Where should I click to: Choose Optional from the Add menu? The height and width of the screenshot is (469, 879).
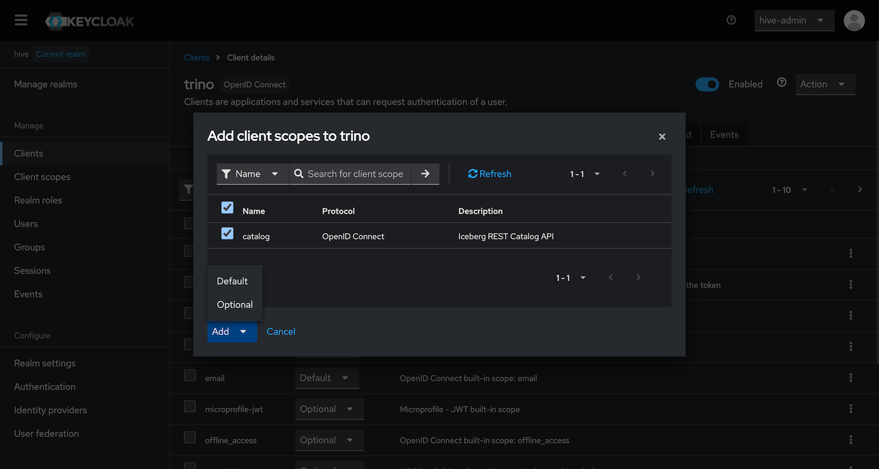234,304
